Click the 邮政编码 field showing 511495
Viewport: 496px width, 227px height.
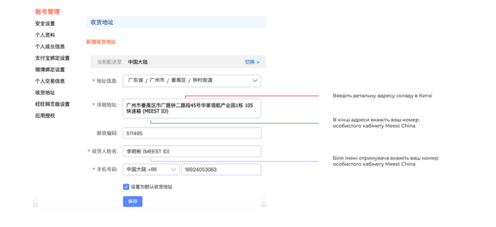pyautogui.click(x=192, y=133)
